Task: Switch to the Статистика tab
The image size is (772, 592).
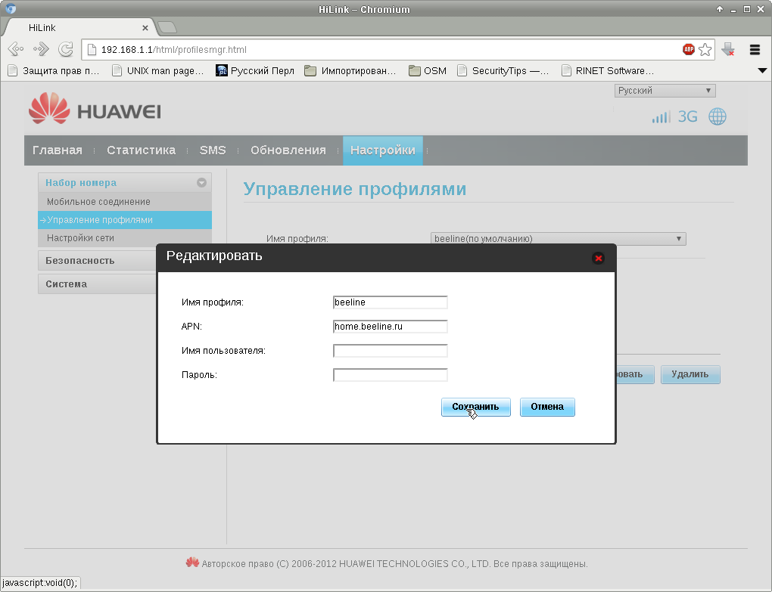Action: pos(141,150)
